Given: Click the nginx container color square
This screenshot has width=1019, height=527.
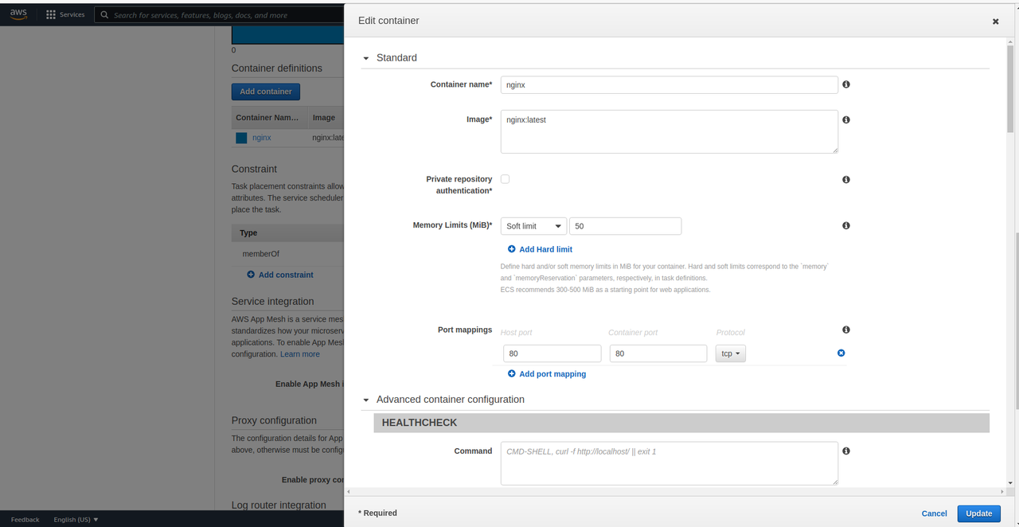Looking at the screenshot, I should (x=241, y=138).
